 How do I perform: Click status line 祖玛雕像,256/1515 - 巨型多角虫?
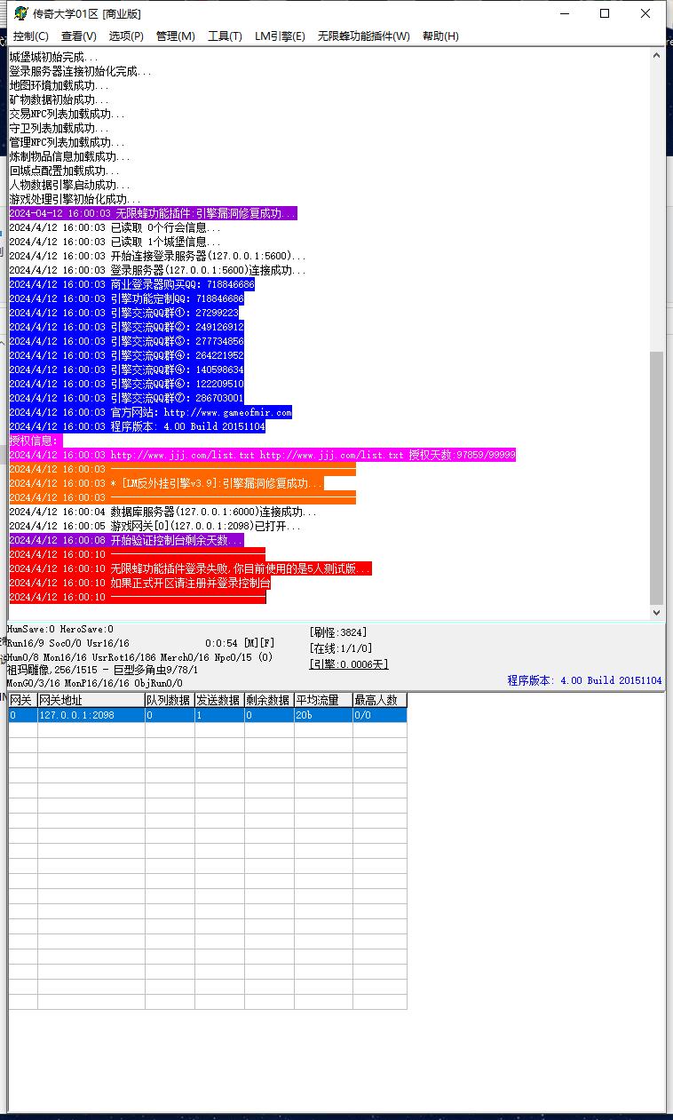103,670
